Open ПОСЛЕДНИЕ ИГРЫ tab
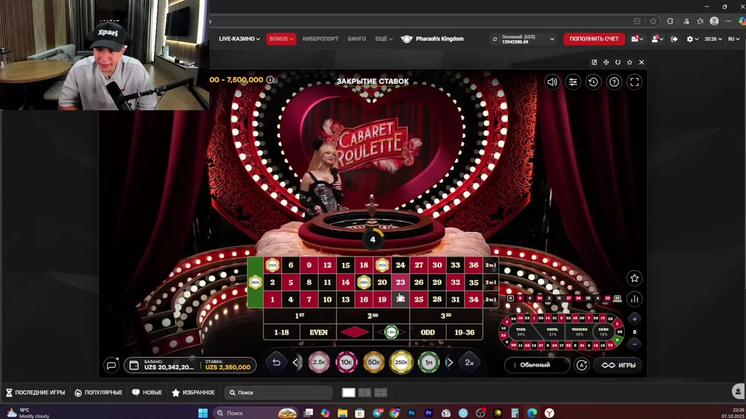This screenshot has height=419, width=746. 35,393
